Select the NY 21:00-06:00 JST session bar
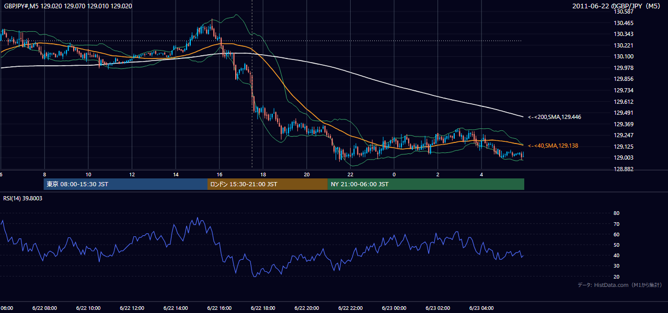Screen dimensions: 668x313 click(x=426, y=184)
